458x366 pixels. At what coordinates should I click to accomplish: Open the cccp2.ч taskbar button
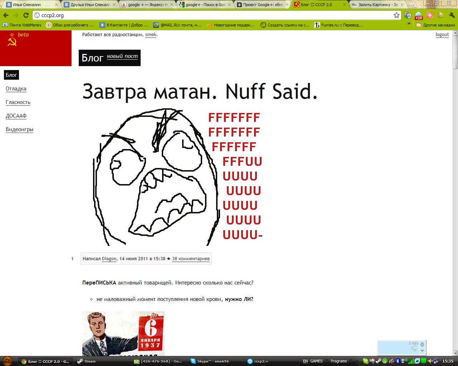coord(272,361)
